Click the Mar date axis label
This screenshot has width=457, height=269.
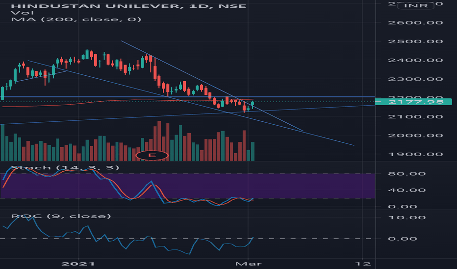[x=248, y=264]
